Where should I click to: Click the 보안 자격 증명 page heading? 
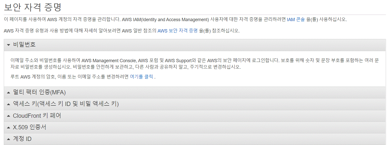point(33,7)
